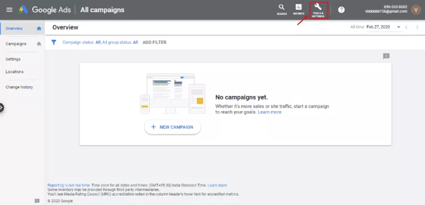The height and width of the screenshot is (205, 425).
Task: Open Change history in the sidebar
Action: [x=19, y=87]
